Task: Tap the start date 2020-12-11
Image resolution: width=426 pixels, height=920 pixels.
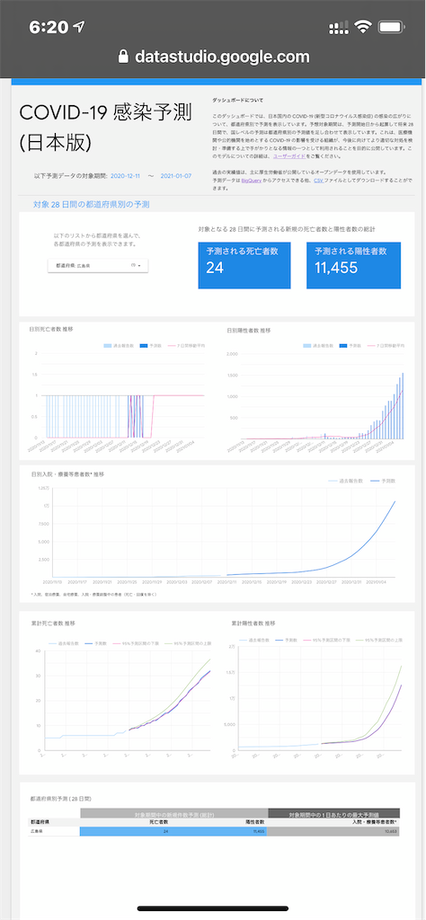Action: [126, 175]
